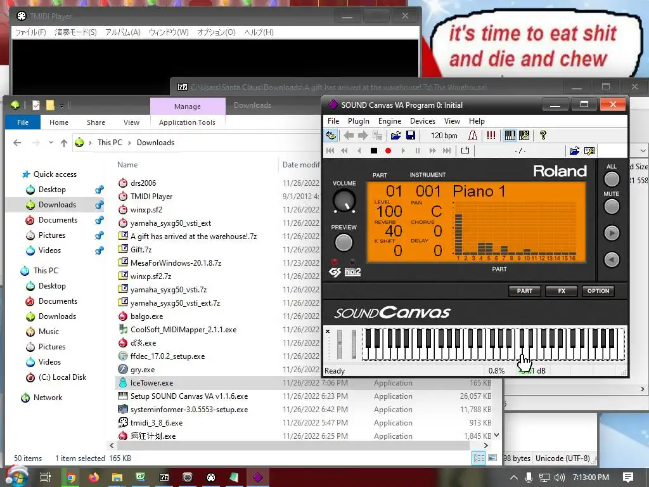Select Quick access in navigation pane
649x487 pixels.
(55, 174)
